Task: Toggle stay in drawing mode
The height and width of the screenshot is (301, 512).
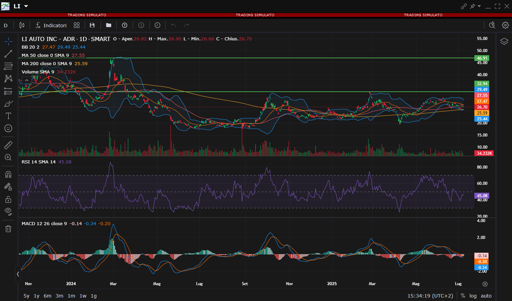Action: pos(8,187)
